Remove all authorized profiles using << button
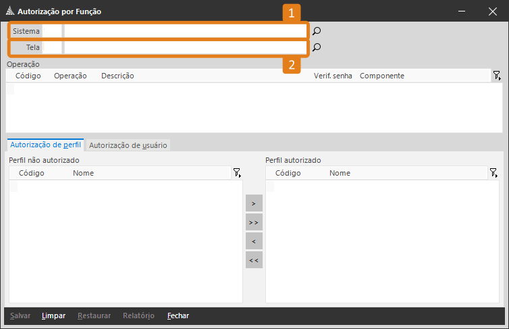The image size is (509, 329). [254, 259]
